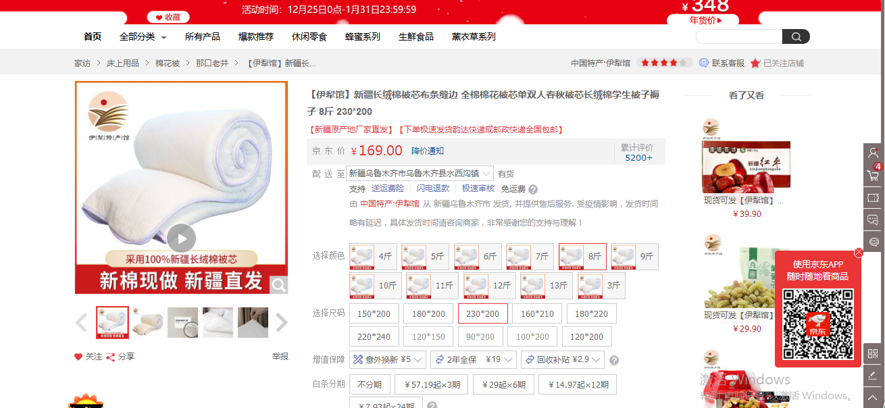Click the search magnifier button
The image size is (885, 408).
[x=796, y=37]
